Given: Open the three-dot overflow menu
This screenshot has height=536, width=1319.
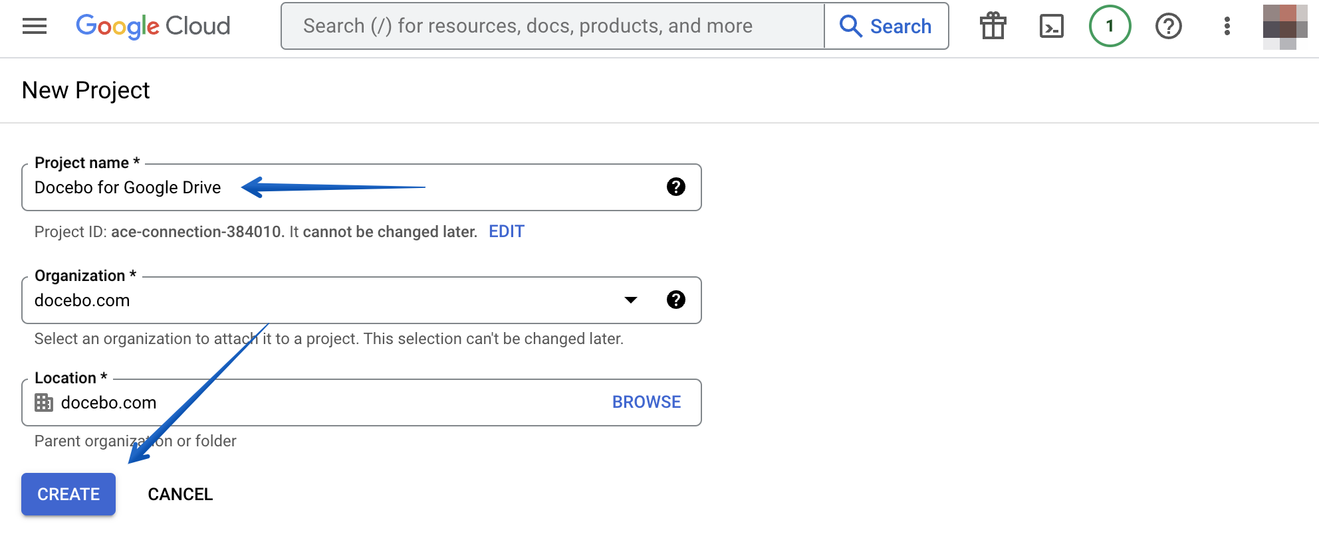Looking at the screenshot, I should pyautogui.click(x=1226, y=26).
